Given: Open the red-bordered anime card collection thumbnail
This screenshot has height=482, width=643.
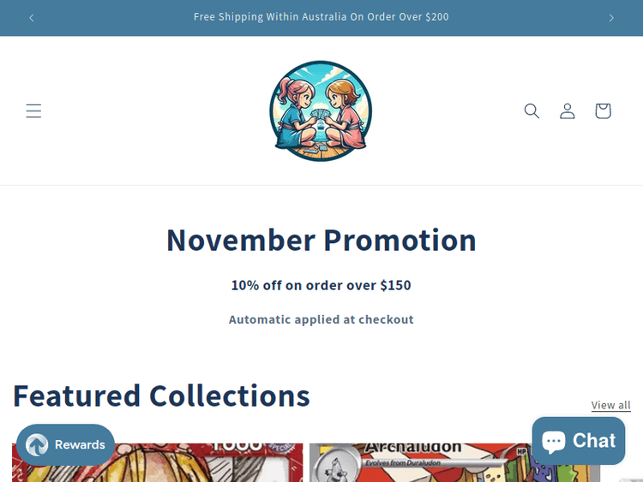Looking at the screenshot, I should click(x=158, y=462).
